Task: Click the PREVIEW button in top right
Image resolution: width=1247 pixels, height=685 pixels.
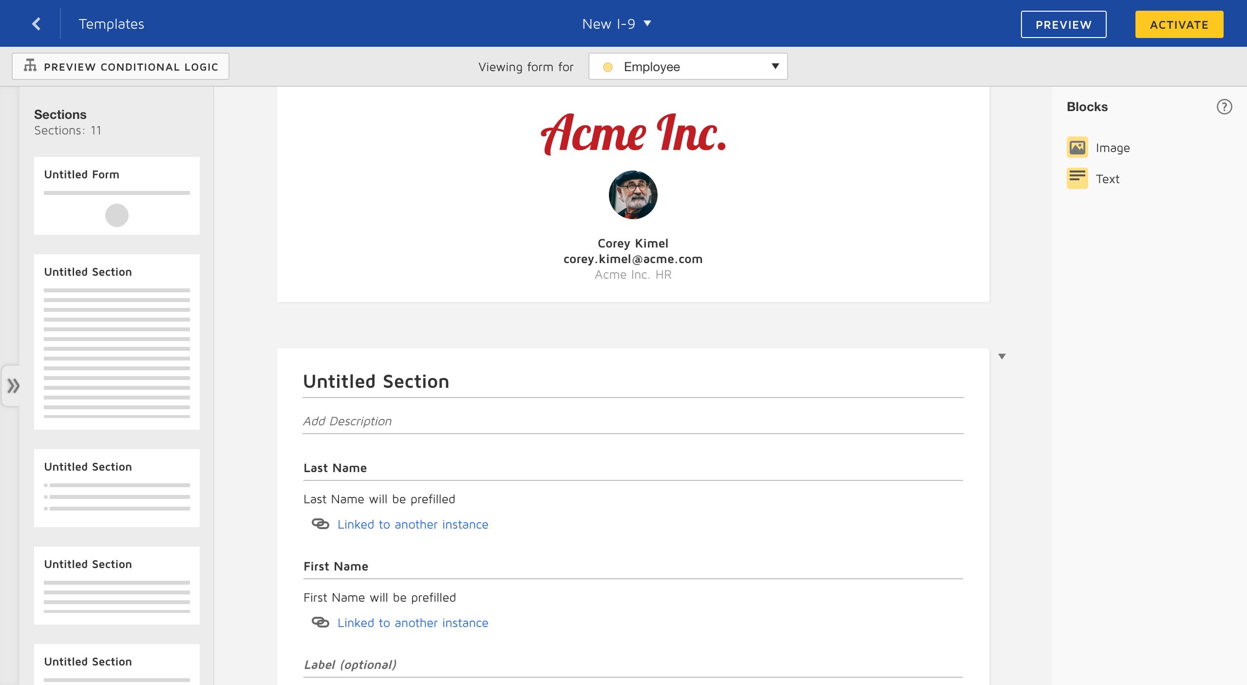Action: (x=1064, y=23)
